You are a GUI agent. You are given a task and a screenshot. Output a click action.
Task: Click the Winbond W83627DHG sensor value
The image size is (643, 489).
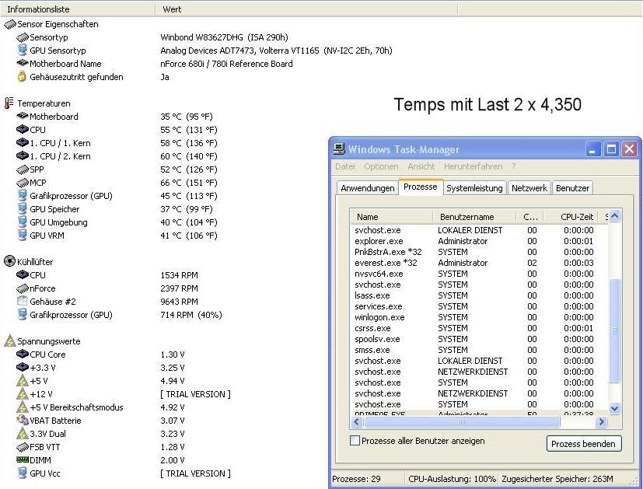pos(224,37)
